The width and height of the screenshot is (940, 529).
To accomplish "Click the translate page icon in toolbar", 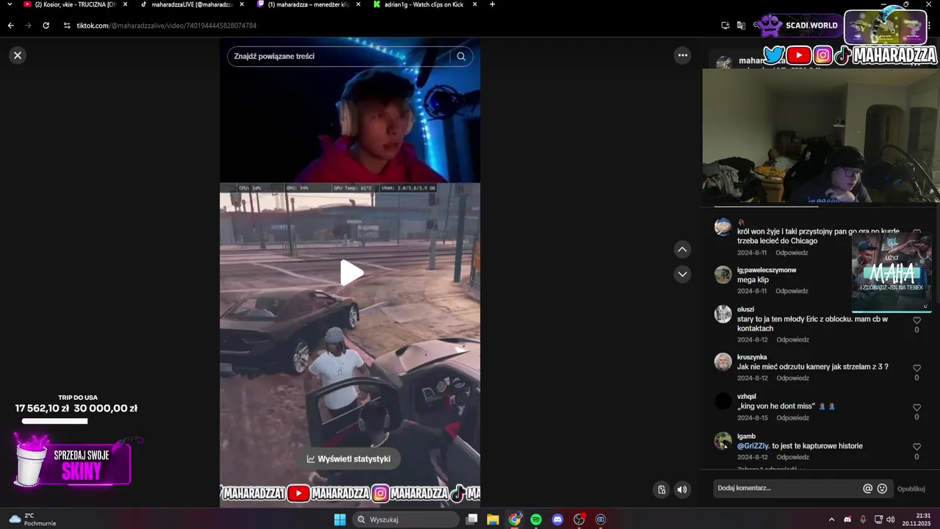I will pos(741,26).
